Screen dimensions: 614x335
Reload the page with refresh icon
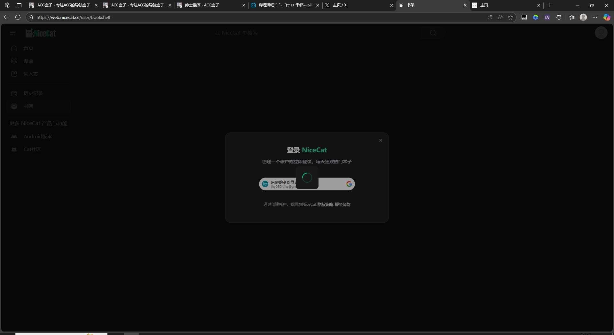tap(18, 17)
